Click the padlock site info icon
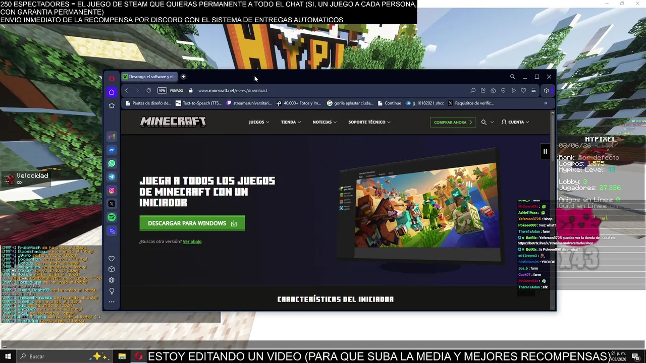 click(x=191, y=90)
